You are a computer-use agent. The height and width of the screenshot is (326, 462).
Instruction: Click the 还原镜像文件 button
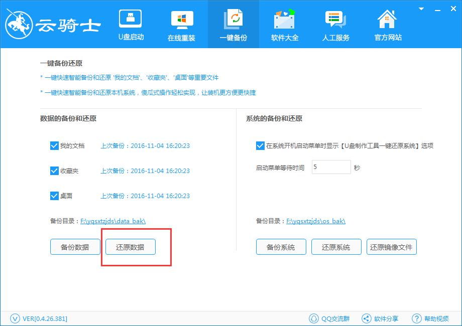click(391, 247)
